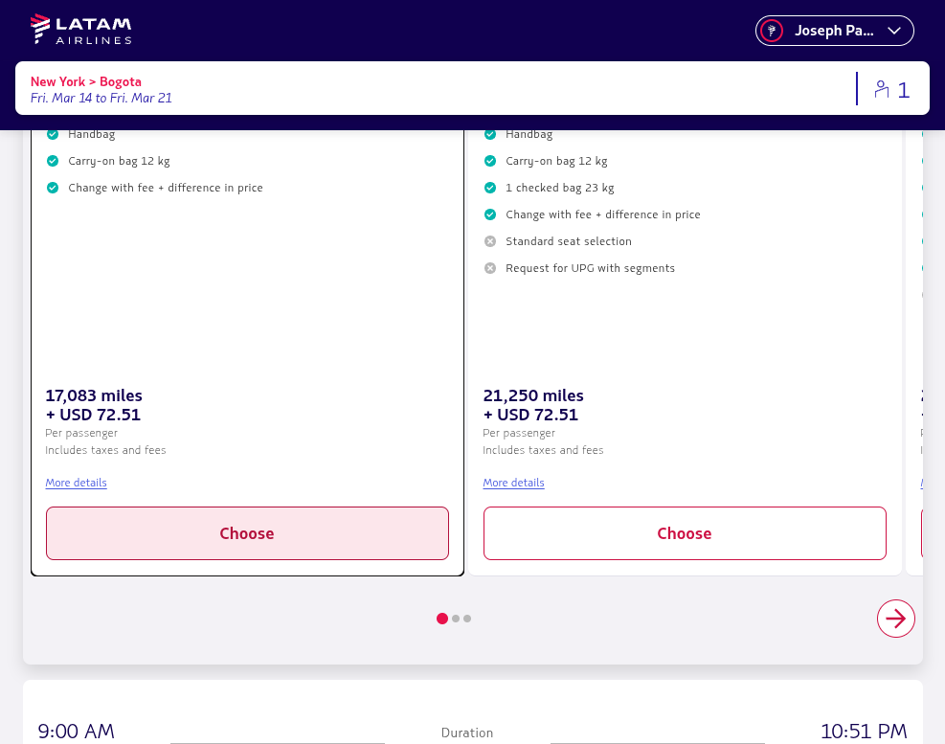The image size is (945, 744).
Task: Choose the 21,250 miles fare
Action: pos(685,533)
